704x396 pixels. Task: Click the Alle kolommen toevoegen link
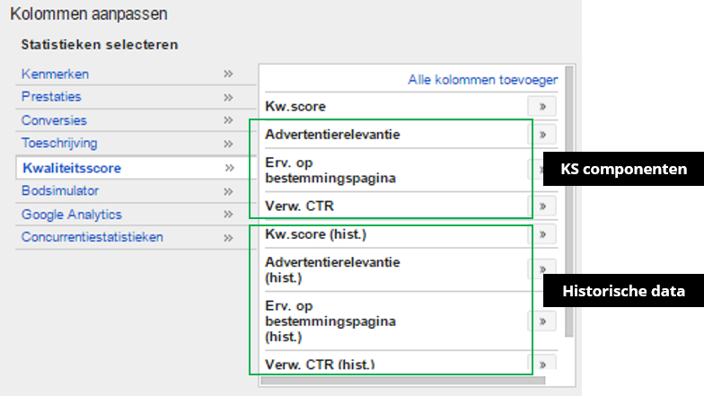point(483,80)
